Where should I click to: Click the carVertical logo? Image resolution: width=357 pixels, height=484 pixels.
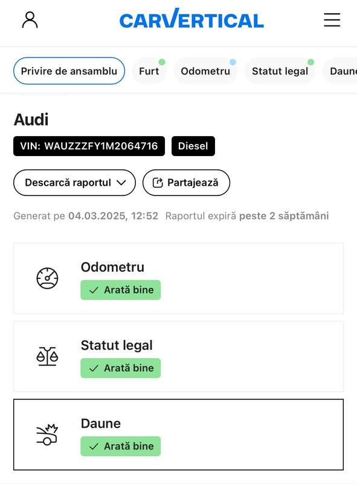point(191,19)
